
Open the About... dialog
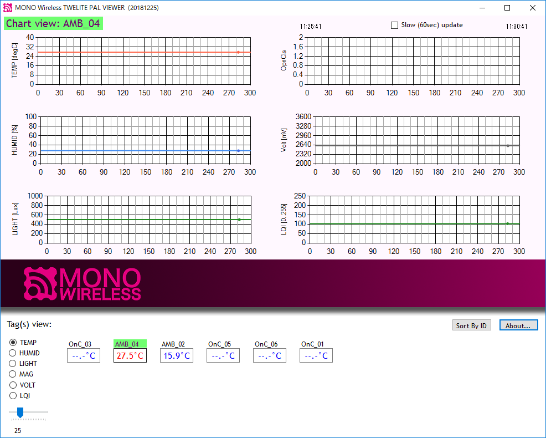tap(518, 325)
